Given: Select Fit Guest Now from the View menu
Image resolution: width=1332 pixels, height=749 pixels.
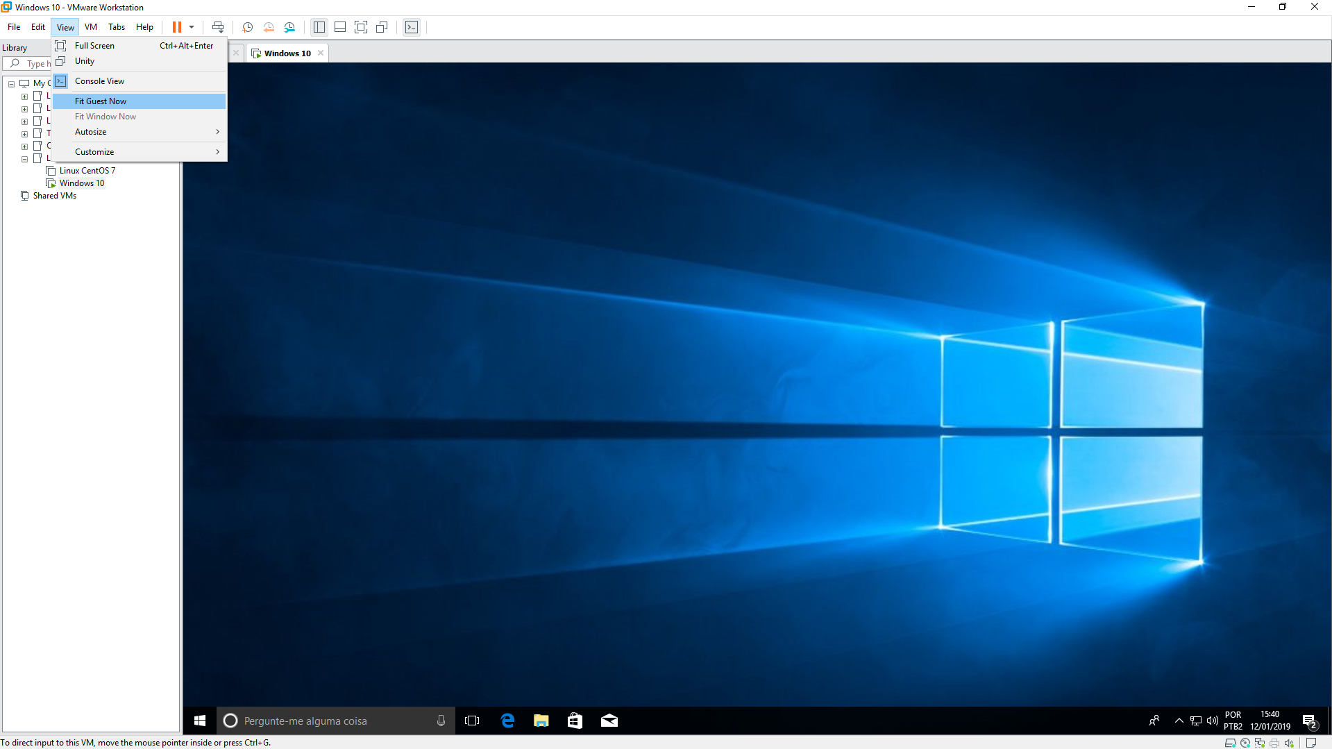Looking at the screenshot, I should point(101,101).
